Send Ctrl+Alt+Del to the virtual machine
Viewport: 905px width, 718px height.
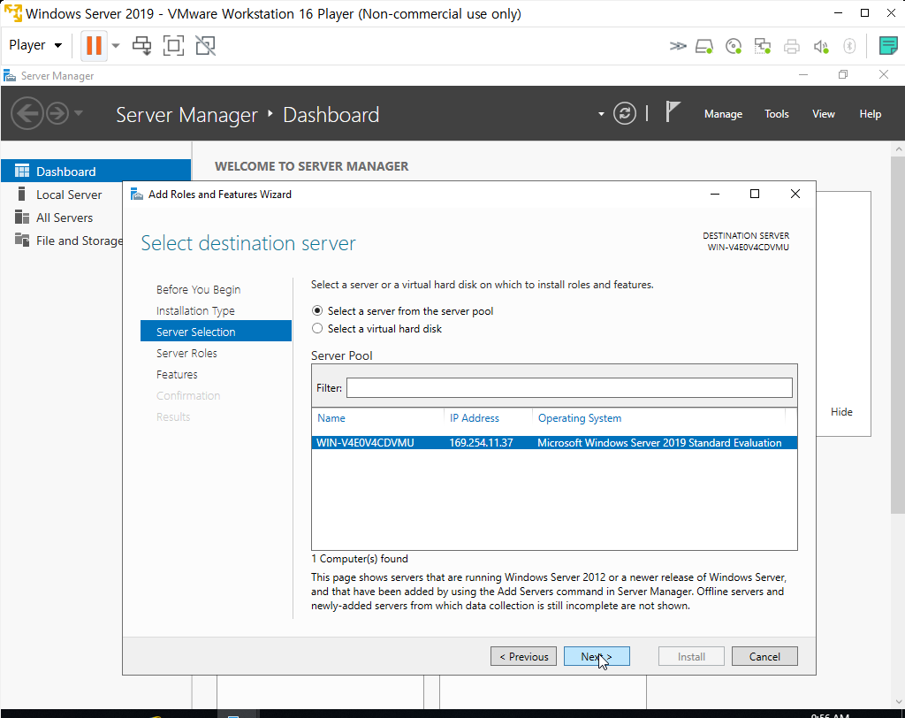(141, 46)
